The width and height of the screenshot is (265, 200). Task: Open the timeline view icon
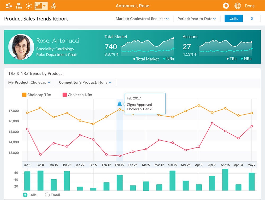point(9,6)
